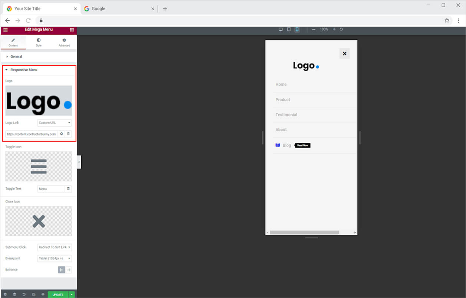Open the history icon in footer
The image size is (466, 298).
point(24,294)
